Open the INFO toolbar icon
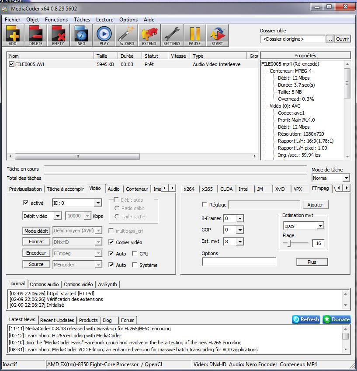Screen dimensions: 357x371 (81, 35)
